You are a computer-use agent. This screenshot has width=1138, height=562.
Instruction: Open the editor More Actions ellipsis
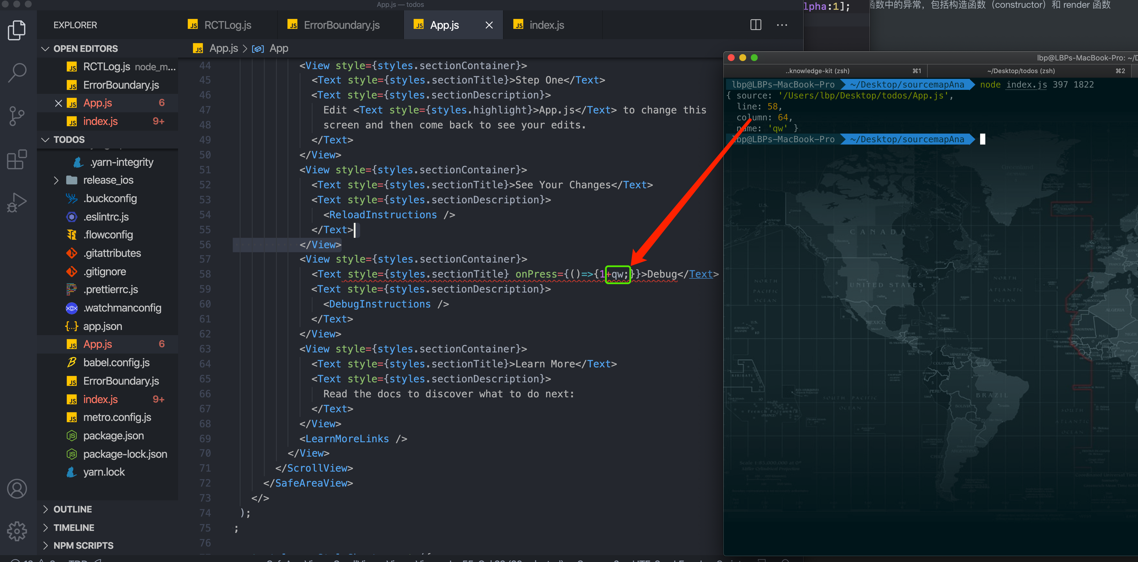[782, 25]
